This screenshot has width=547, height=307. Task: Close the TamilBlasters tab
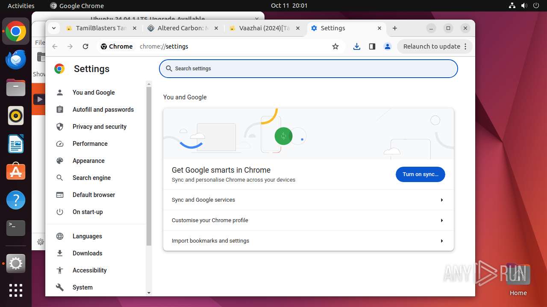click(134, 28)
